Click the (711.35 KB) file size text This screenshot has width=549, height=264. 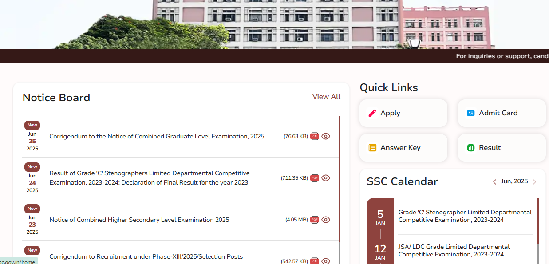click(x=294, y=178)
